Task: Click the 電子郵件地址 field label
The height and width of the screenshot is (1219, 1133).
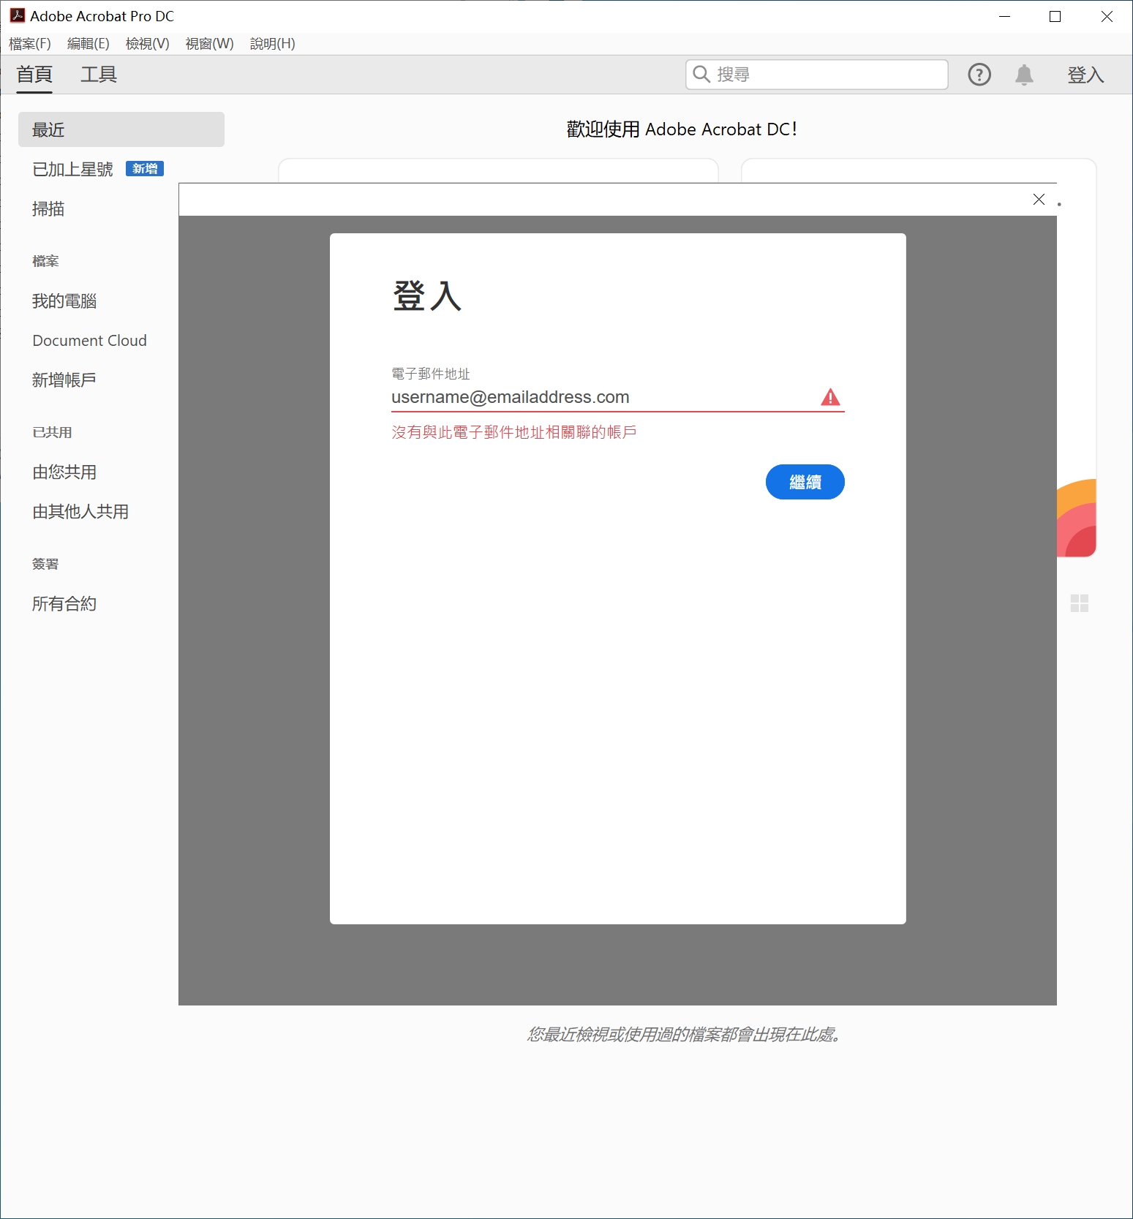Action: click(x=431, y=374)
